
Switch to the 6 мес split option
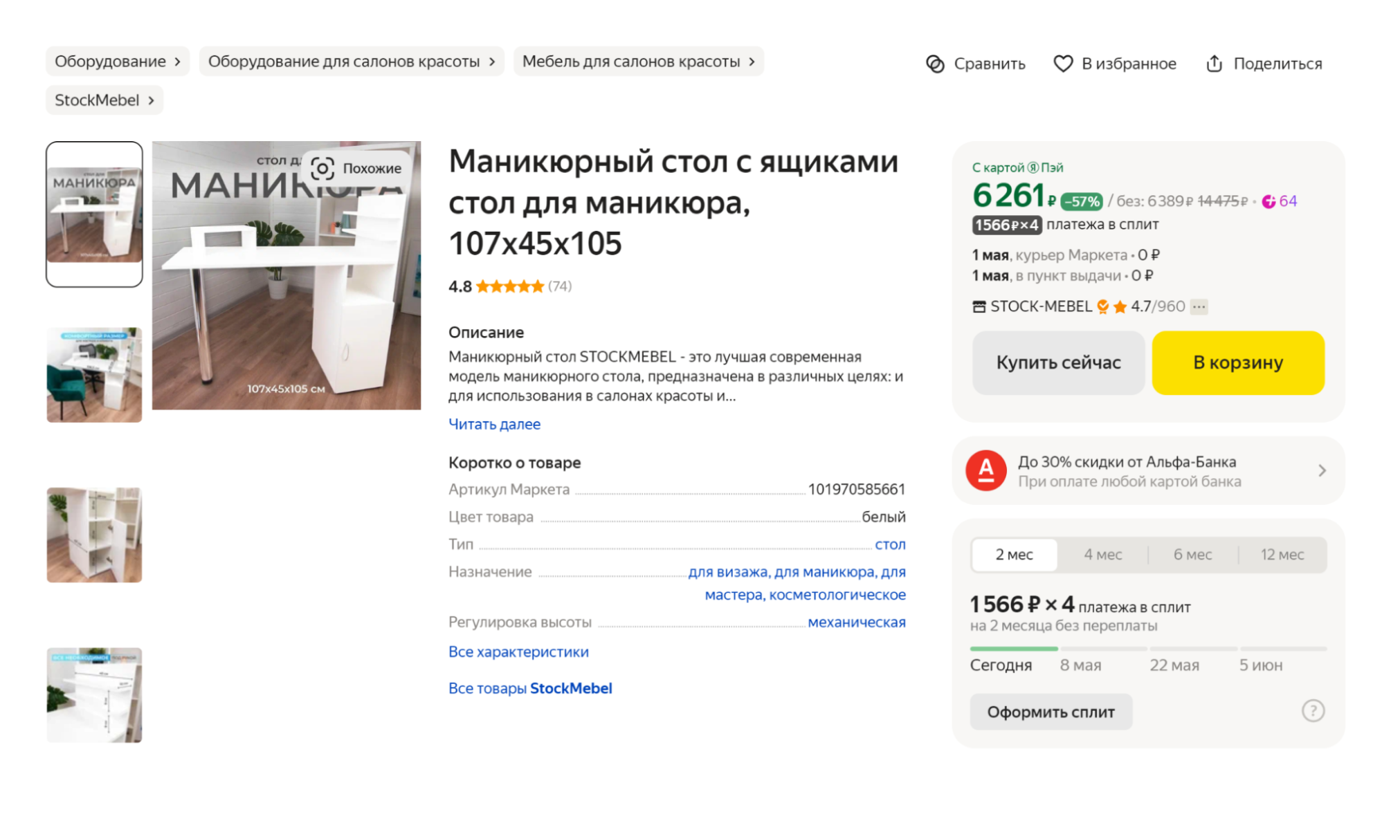tap(1192, 554)
